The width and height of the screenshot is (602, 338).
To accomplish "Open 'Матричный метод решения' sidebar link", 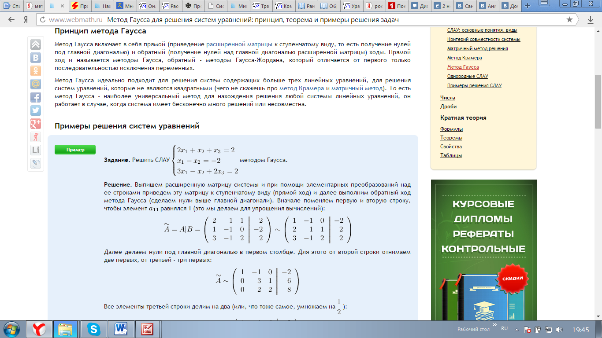I will click(x=477, y=48).
